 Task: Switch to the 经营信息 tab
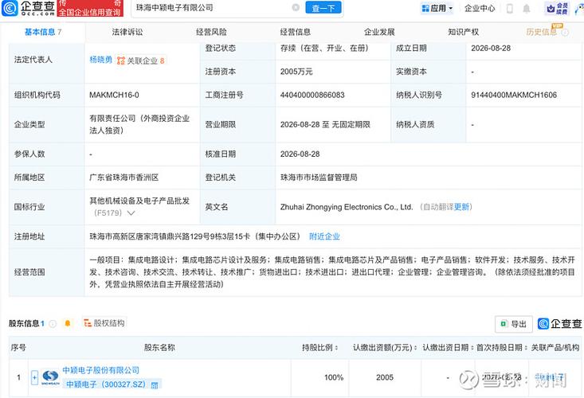click(295, 32)
